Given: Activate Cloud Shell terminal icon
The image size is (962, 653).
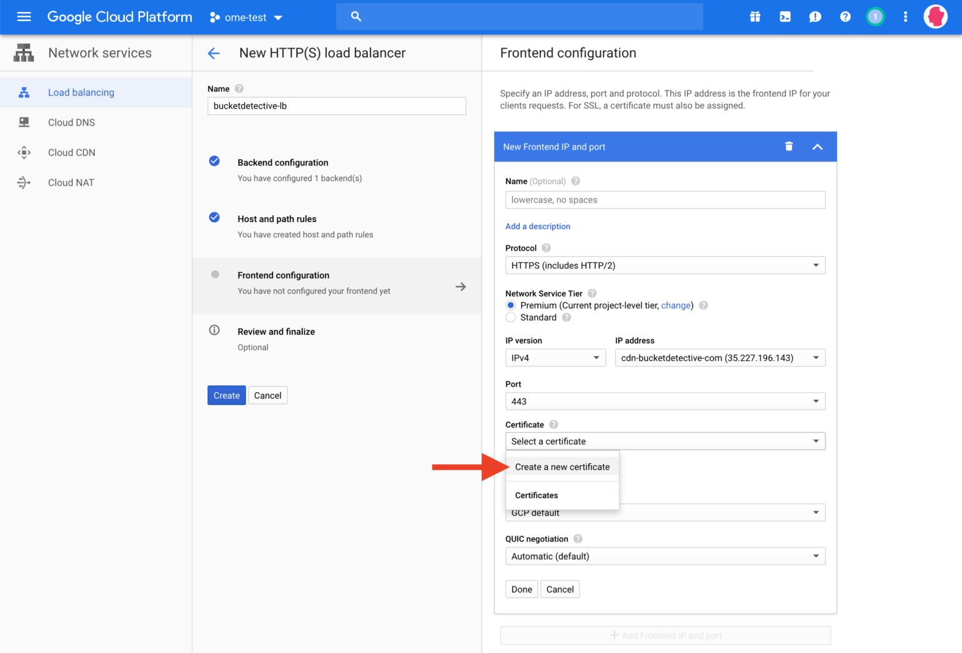Looking at the screenshot, I should pos(785,17).
